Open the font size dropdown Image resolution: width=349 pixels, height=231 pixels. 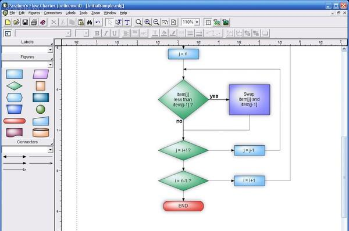(x=86, y=33)
